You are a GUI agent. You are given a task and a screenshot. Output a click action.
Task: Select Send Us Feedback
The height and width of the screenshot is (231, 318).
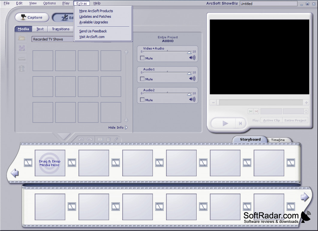point(93,31)
